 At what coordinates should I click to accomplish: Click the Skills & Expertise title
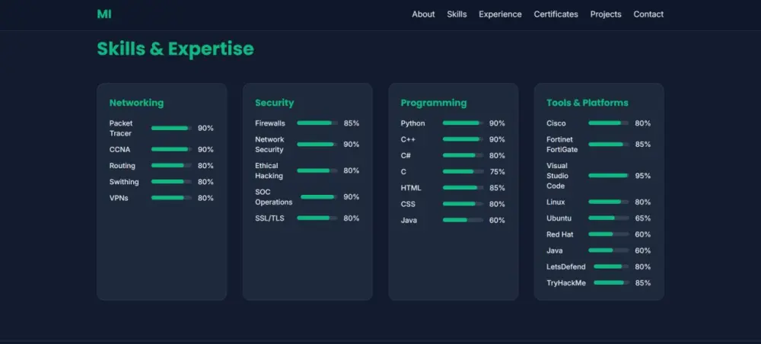click(175, 49)
